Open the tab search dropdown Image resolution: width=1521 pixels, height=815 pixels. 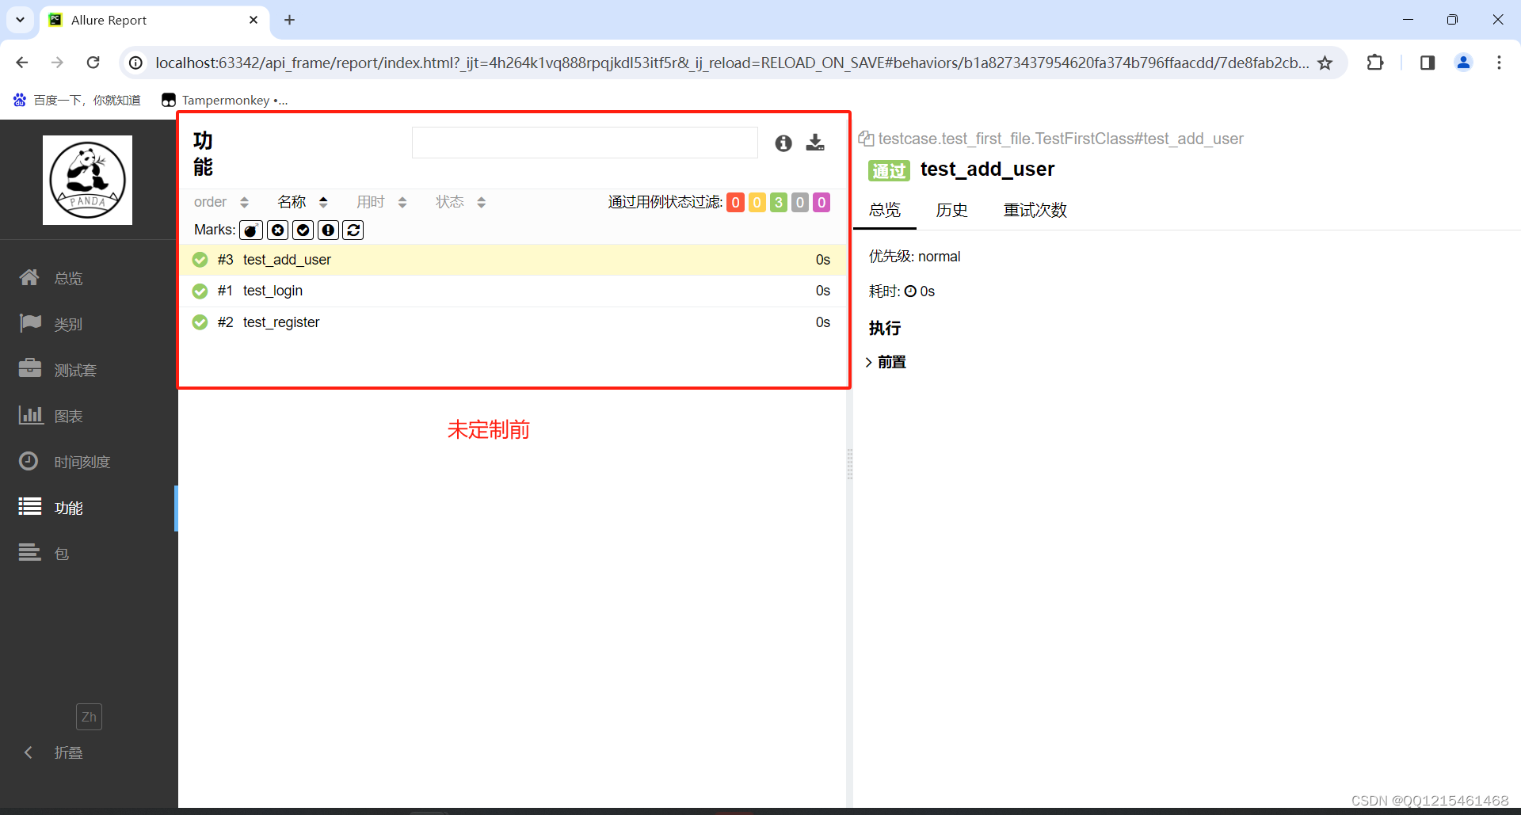pos(20,20)
